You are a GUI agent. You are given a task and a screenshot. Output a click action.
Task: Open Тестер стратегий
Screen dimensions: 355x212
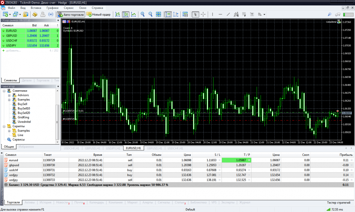click(x=338, y=203)
